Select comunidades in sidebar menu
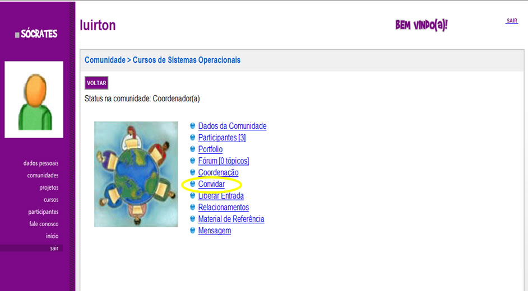 43,176
